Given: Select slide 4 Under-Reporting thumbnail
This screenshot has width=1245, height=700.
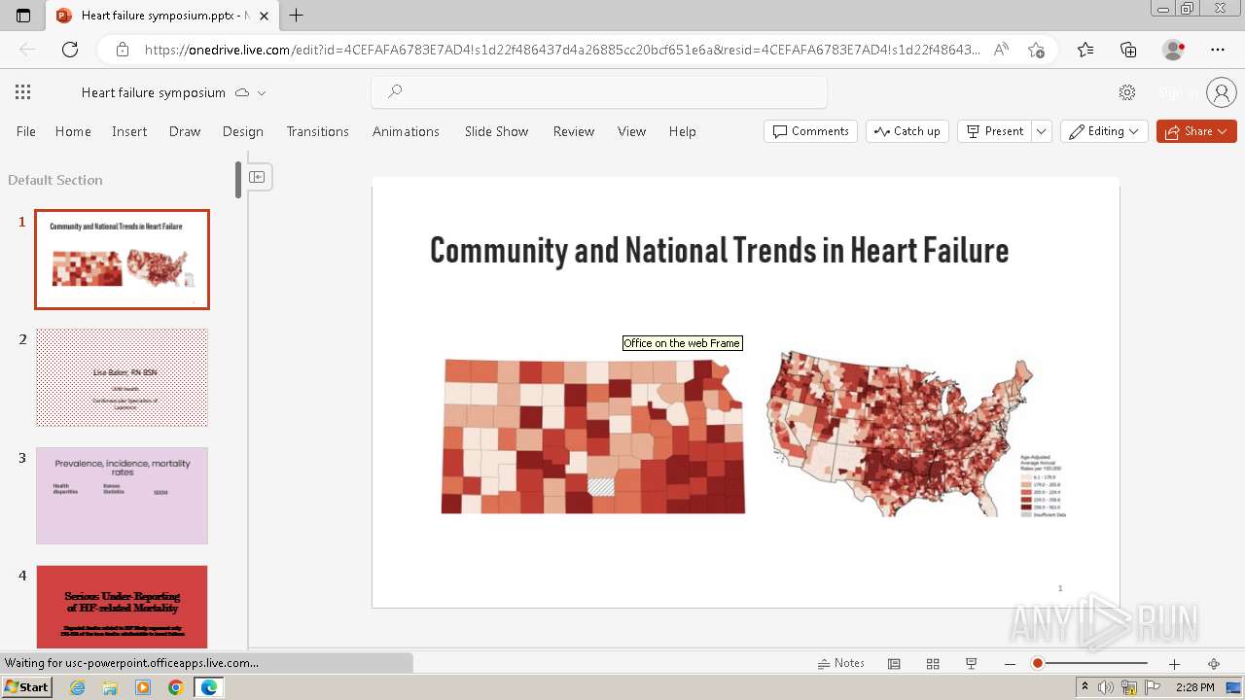Looking at the screenshot, I should pos(122,607).
